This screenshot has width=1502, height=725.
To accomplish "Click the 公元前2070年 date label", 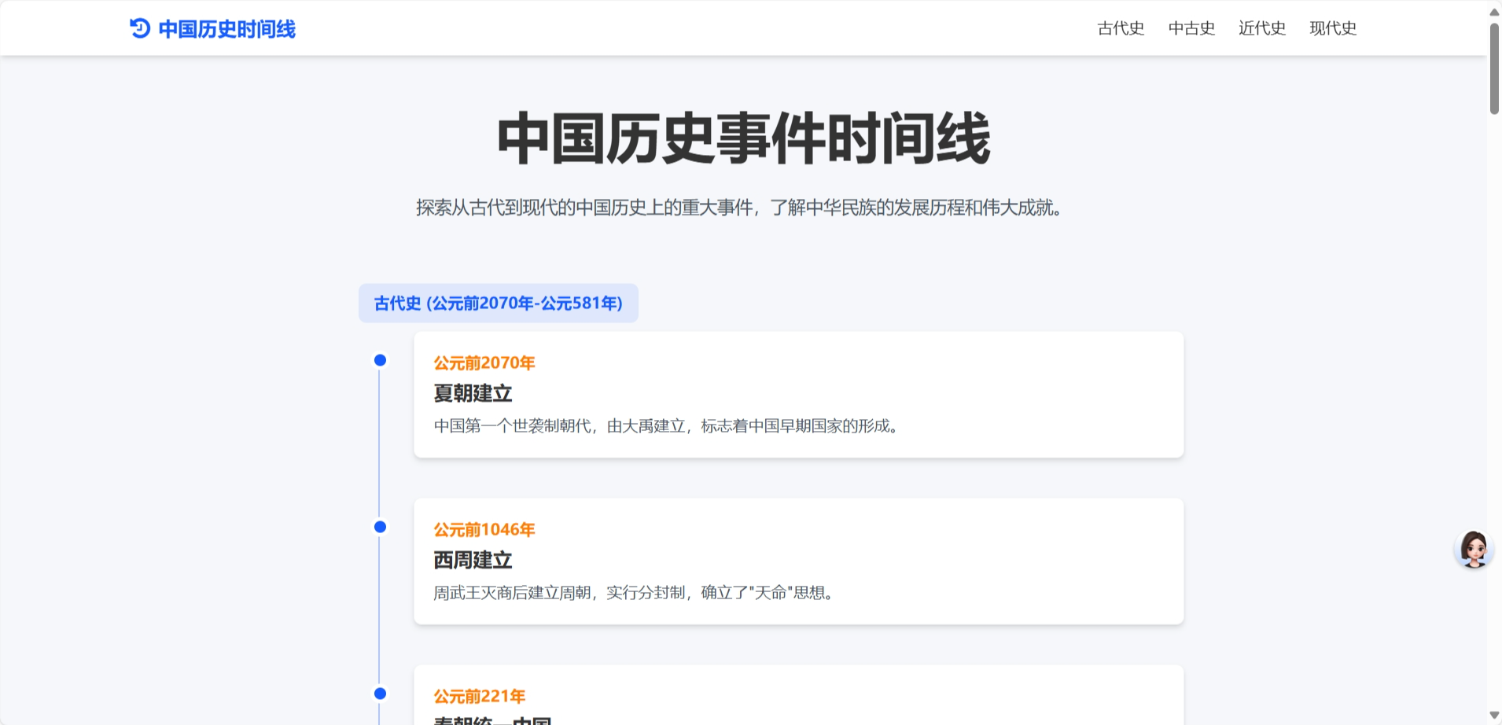I will pos(483,363).
